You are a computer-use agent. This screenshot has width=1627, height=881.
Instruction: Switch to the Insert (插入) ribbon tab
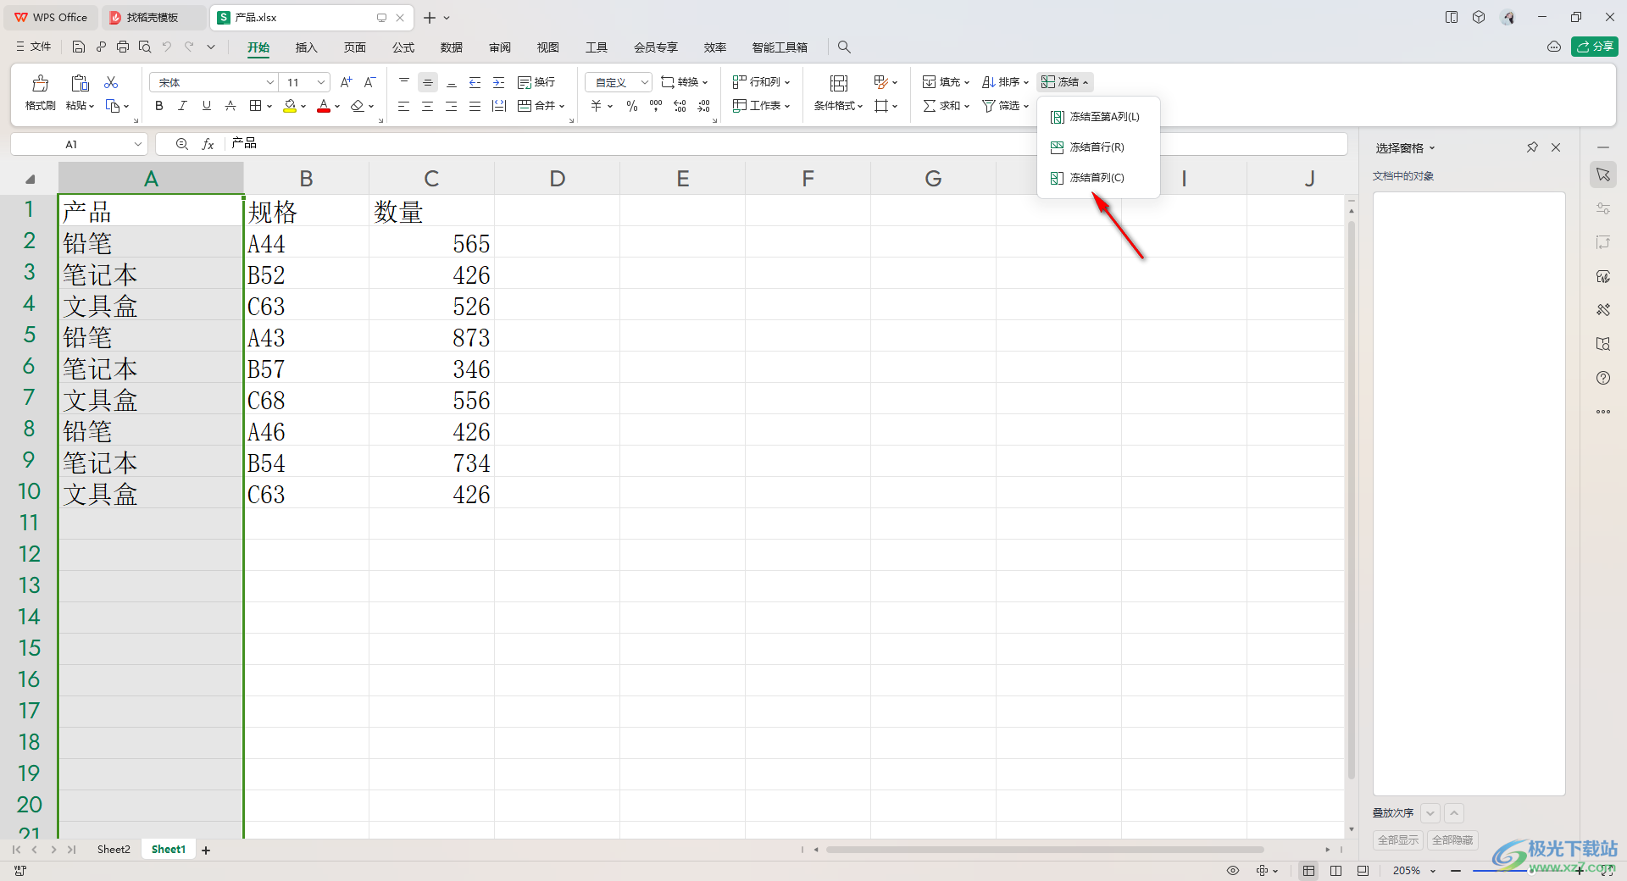tap(306, 47)
